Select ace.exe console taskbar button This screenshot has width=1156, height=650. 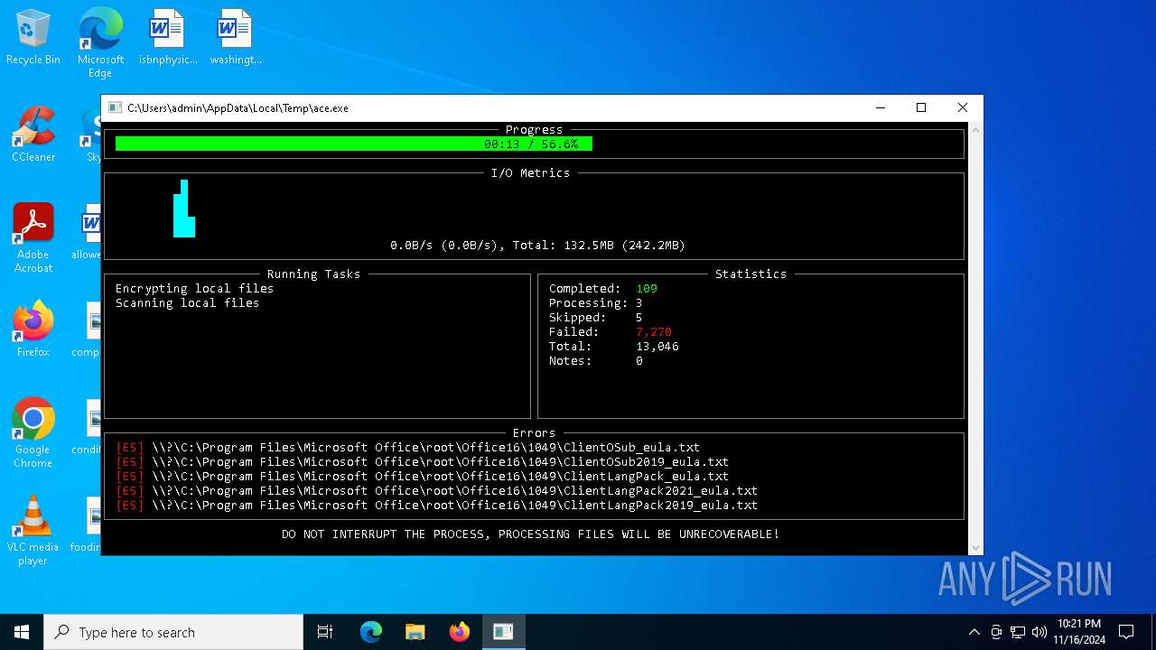pyautogui.click(x=503, y=632)
